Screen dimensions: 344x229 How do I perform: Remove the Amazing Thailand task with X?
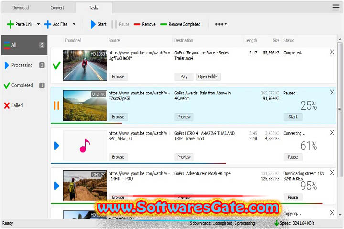point(332,132)
